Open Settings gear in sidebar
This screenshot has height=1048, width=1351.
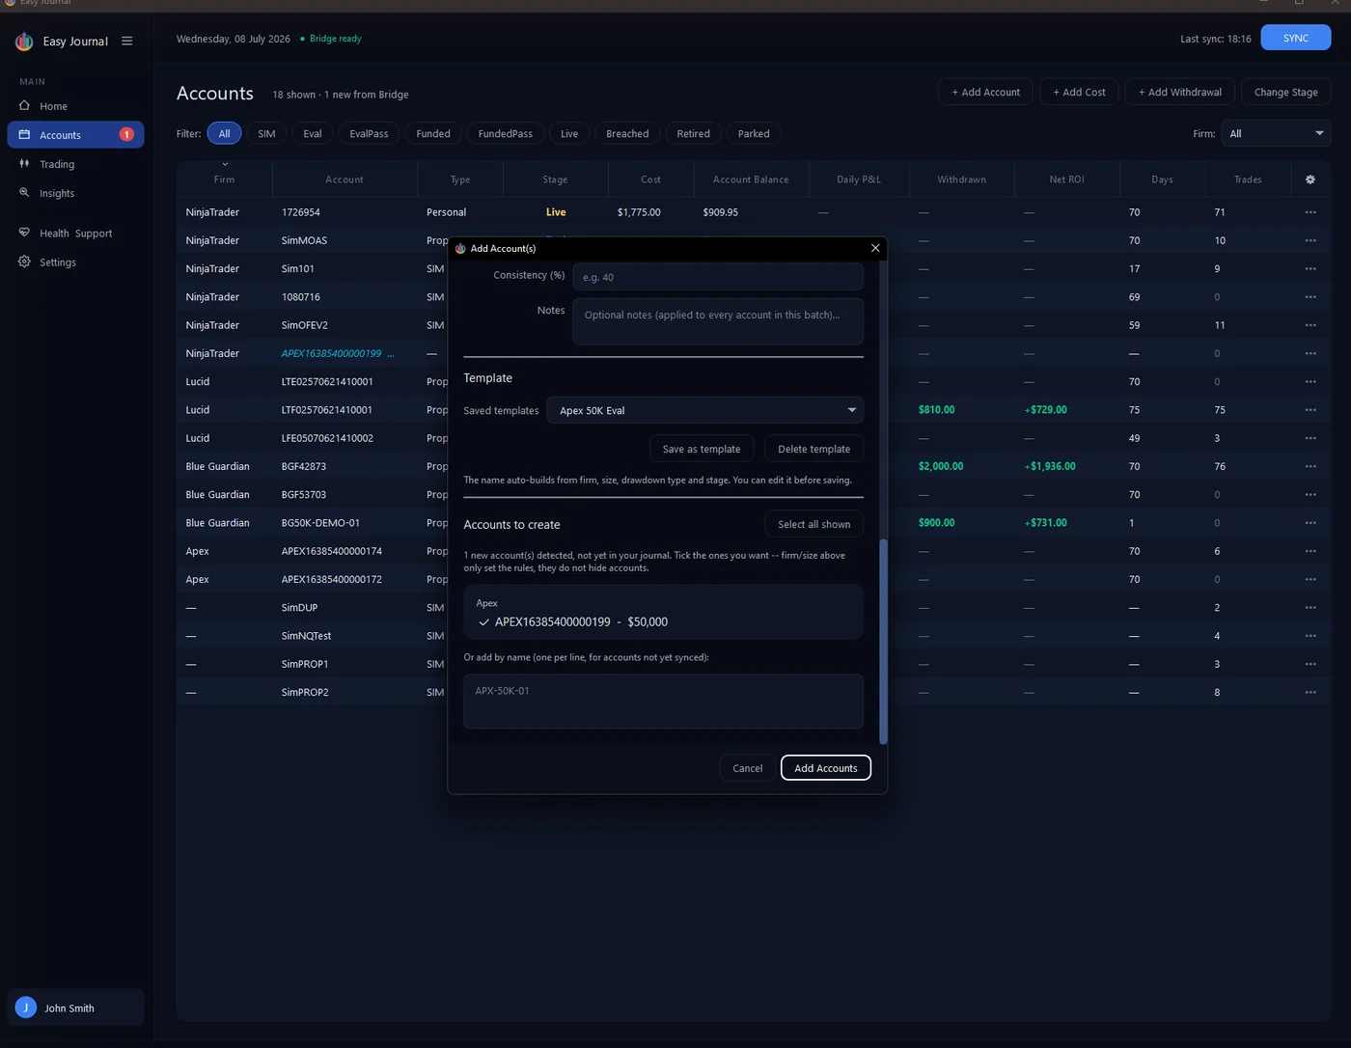25,262
